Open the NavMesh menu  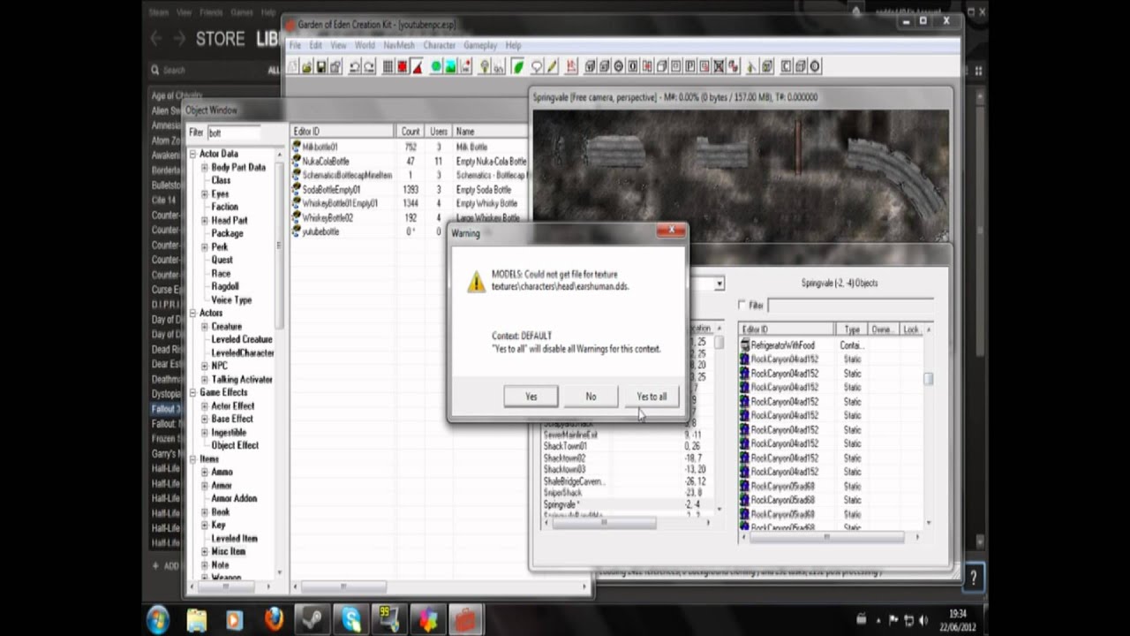(399, 45)
